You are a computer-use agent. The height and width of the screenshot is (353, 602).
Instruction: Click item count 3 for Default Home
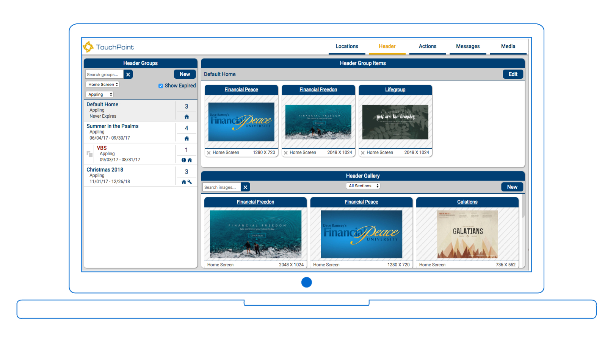pyautogui.click(x=186, y=107)
